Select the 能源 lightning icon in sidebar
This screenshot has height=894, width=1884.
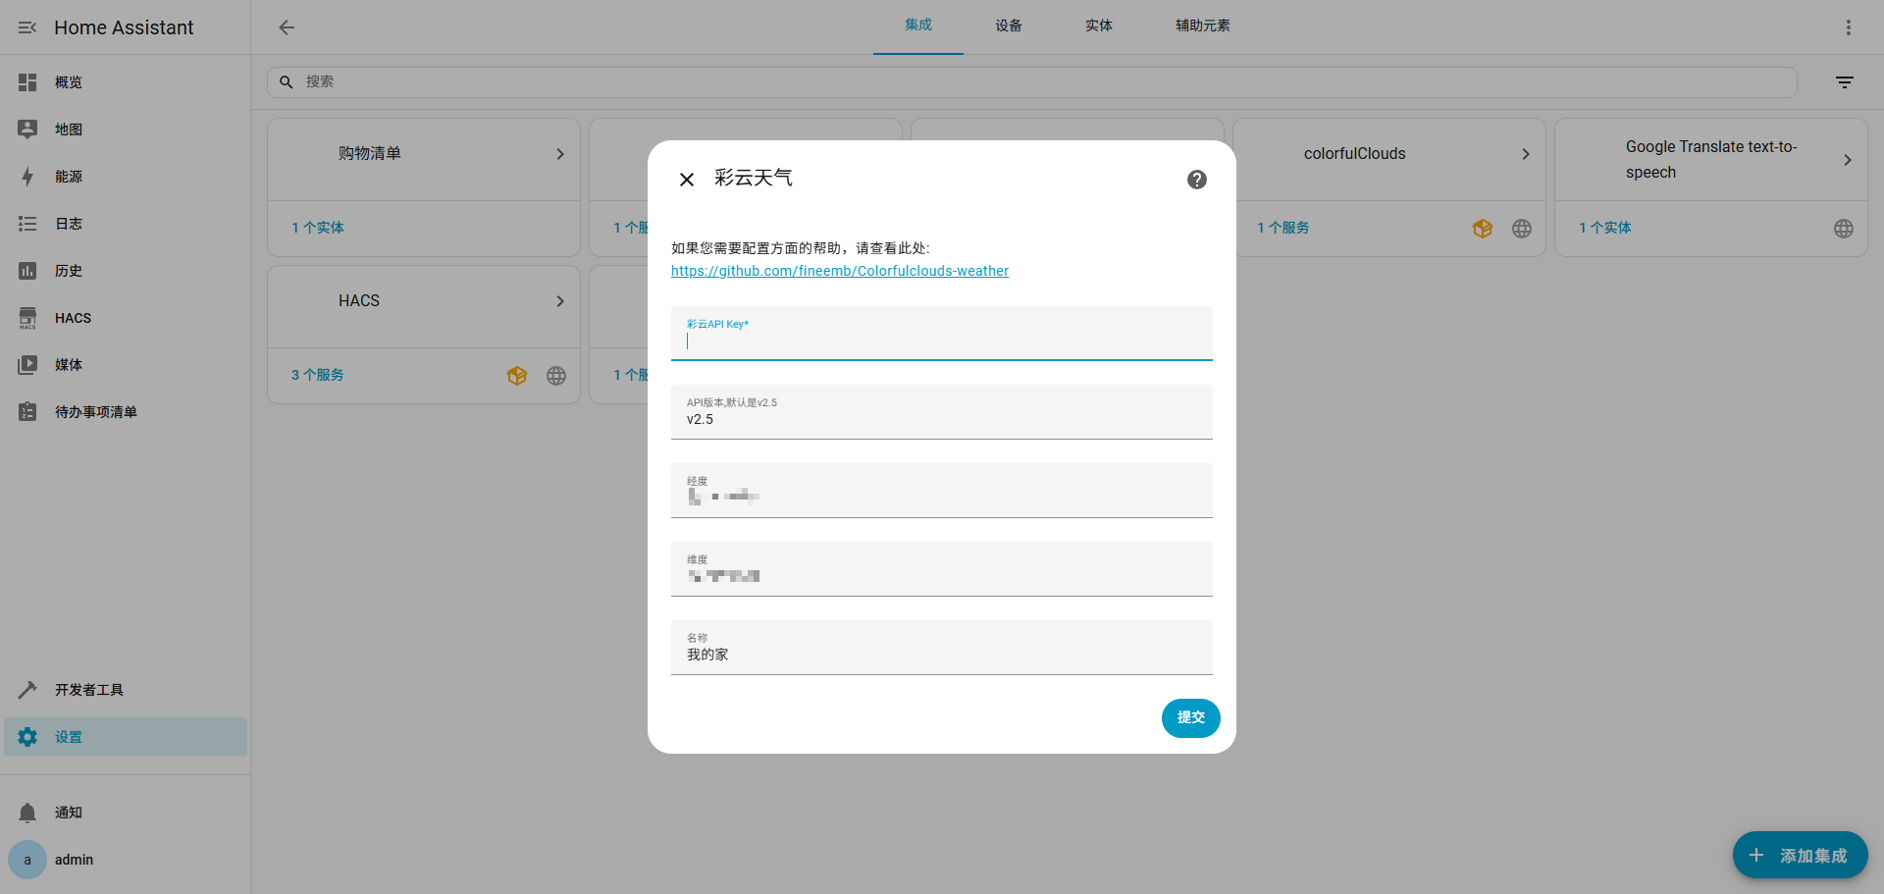point(26,176)
